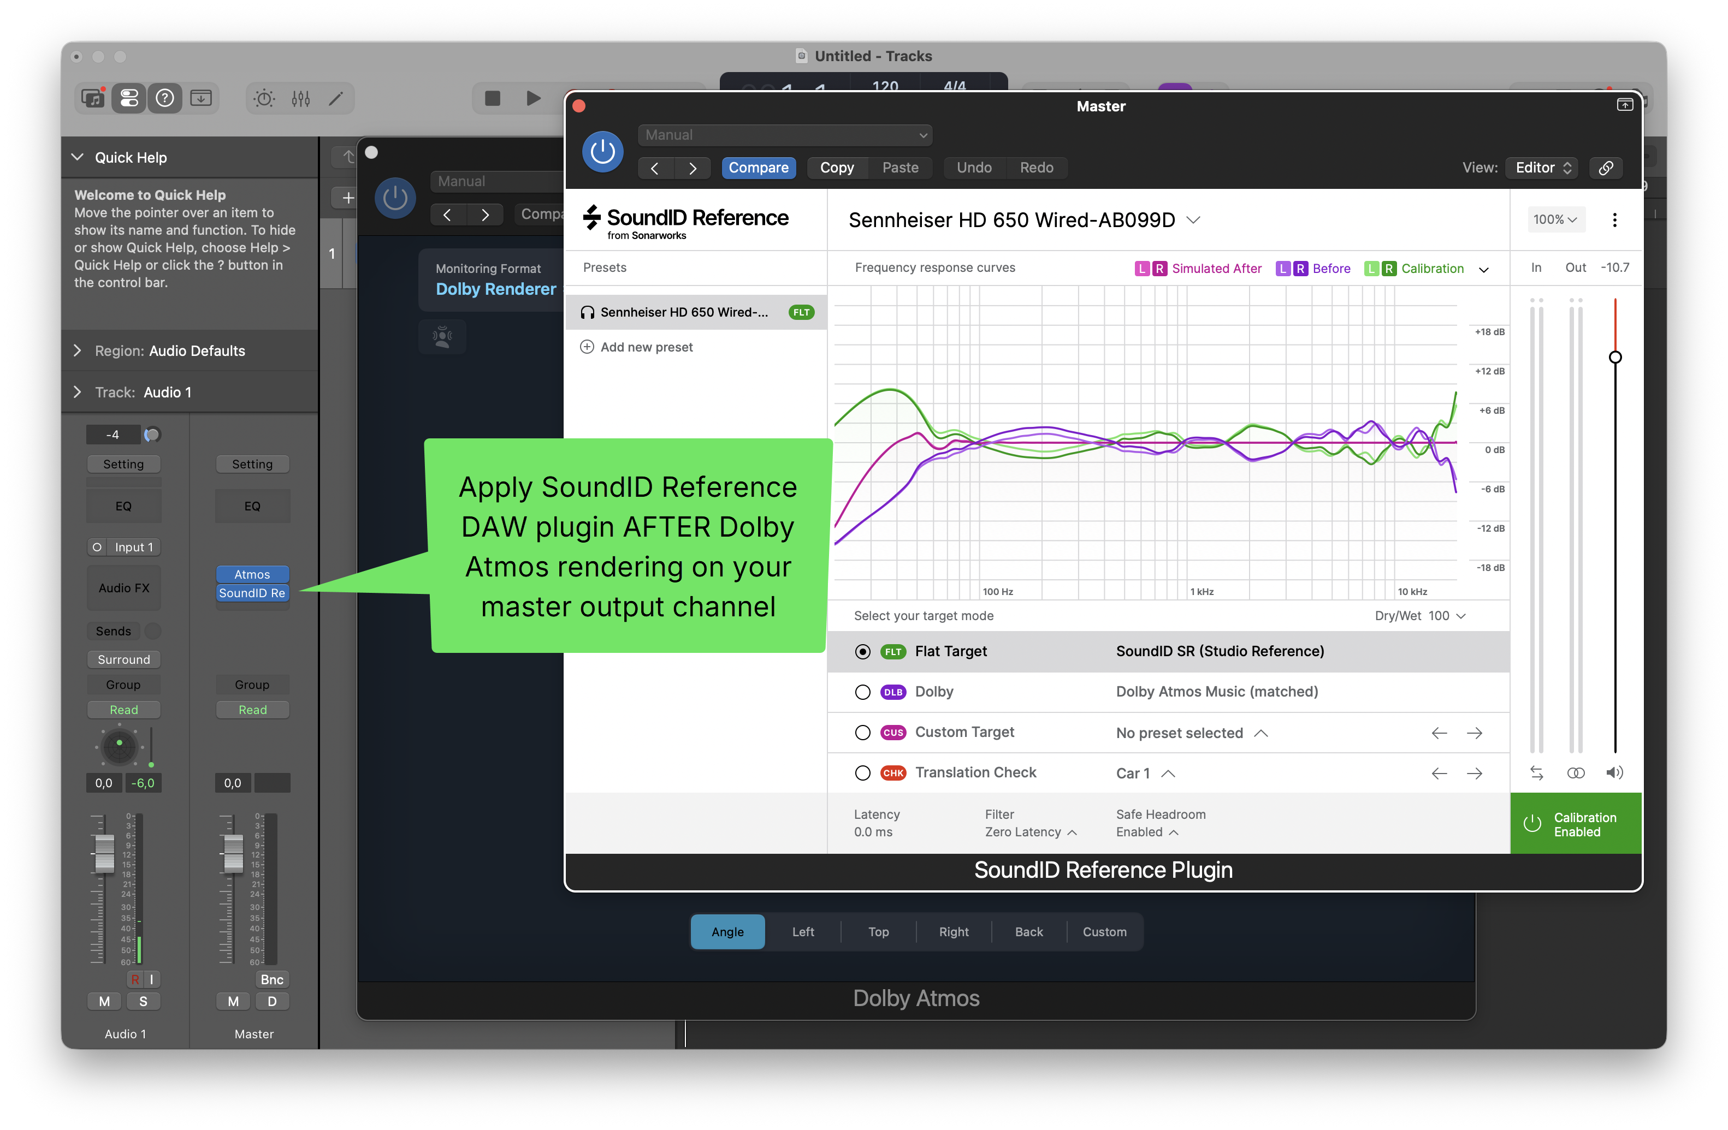Open Dry/Wet 100 dropdown
1728x1130 pixels.
(x=1420, y=615)
